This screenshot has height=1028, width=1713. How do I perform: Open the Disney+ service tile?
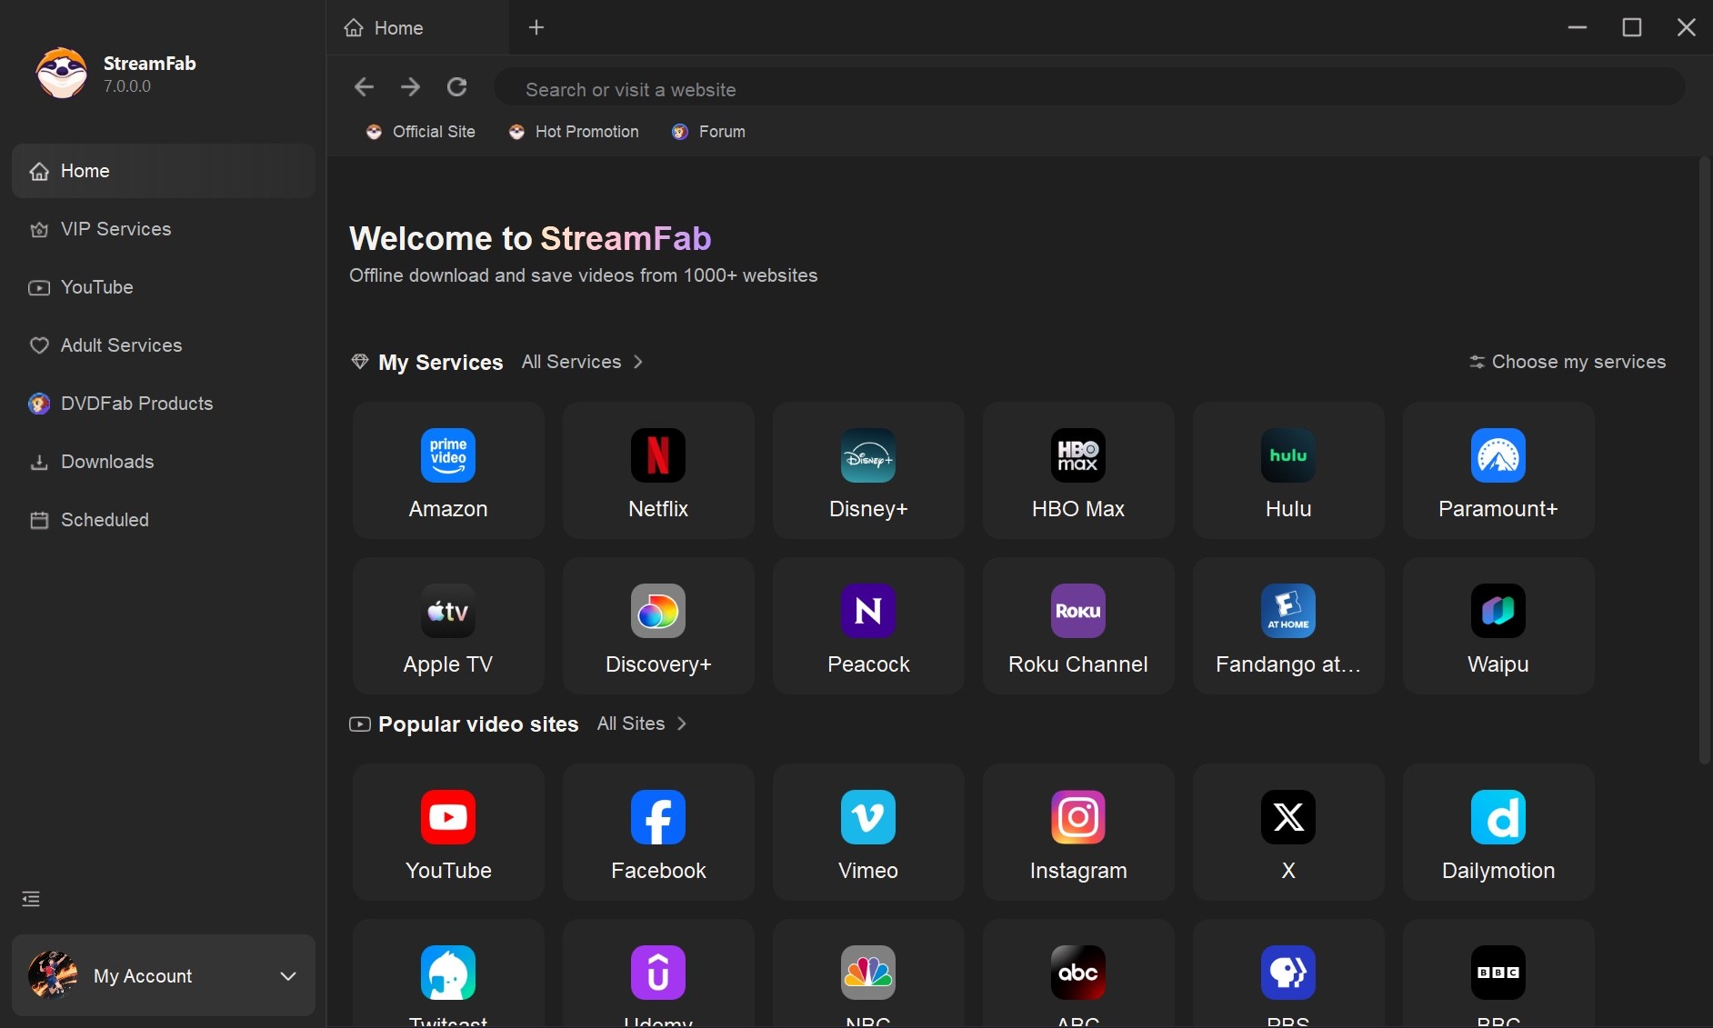(867, 471)
